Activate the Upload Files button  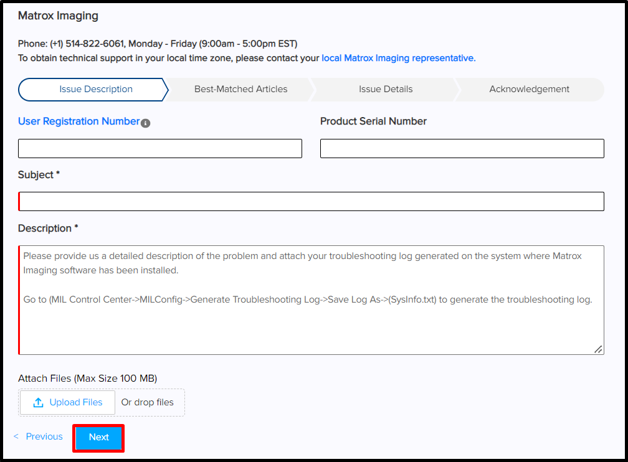(x=67, y=402)
